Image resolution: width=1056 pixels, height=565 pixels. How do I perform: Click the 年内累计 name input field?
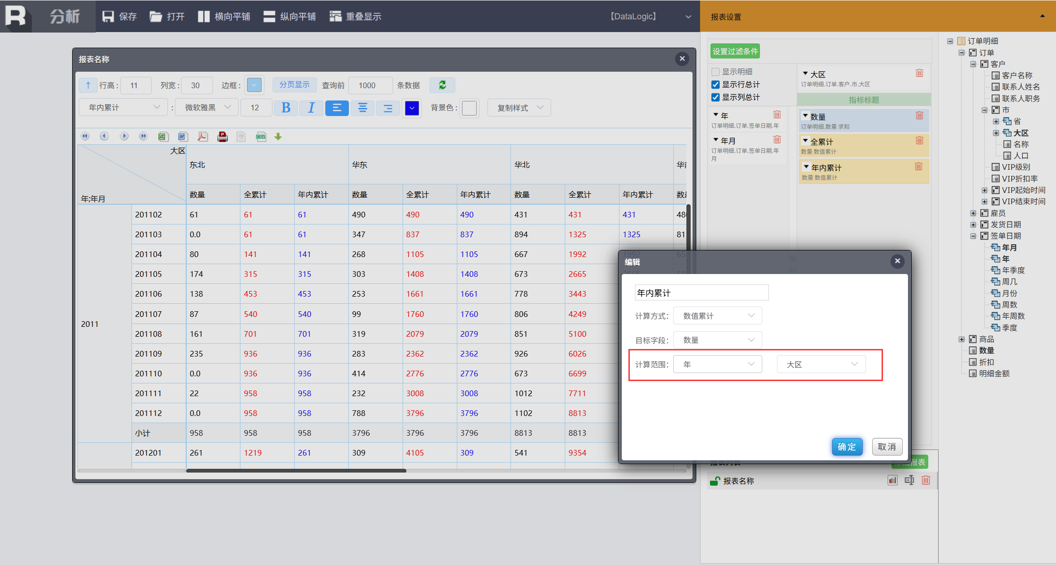(701, 293)
